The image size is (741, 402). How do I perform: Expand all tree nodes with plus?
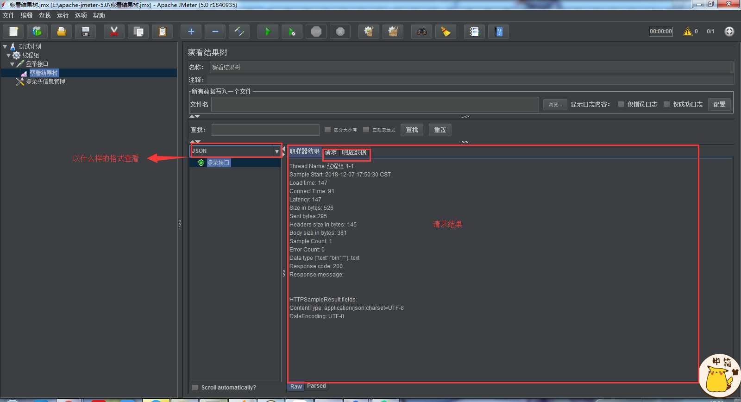pyautogui.click(x=191, y=31)
